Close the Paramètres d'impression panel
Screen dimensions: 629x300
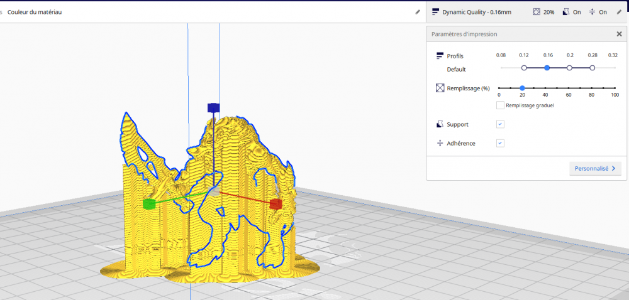[x=619, y=34]
